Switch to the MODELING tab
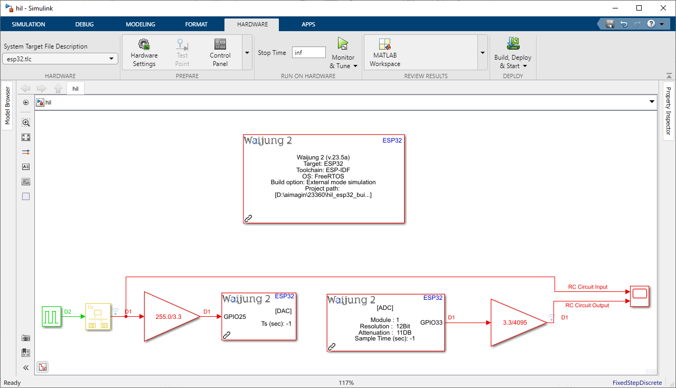The height and width of the screenshot is (388, 676). tap(140, 24)
